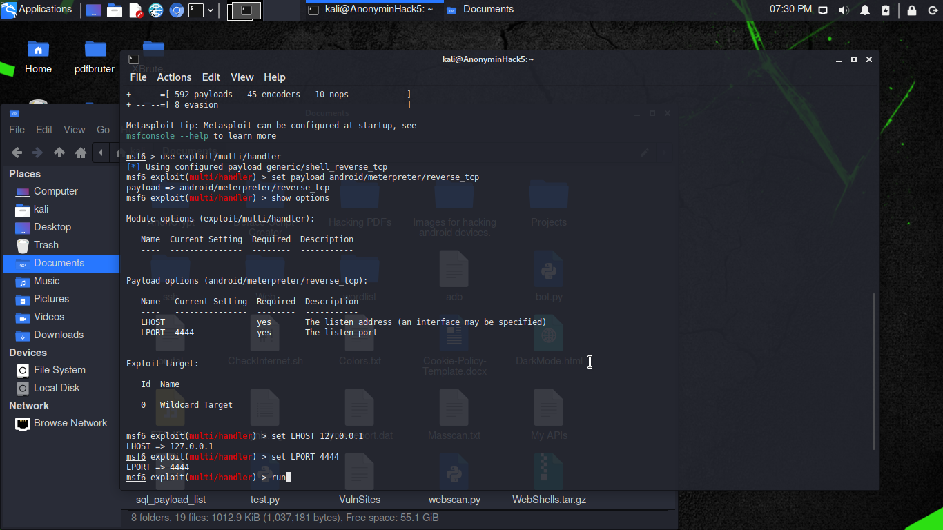The image size is (943, 530).
Task: Click the show desktop panel icon
Action: 94,10
